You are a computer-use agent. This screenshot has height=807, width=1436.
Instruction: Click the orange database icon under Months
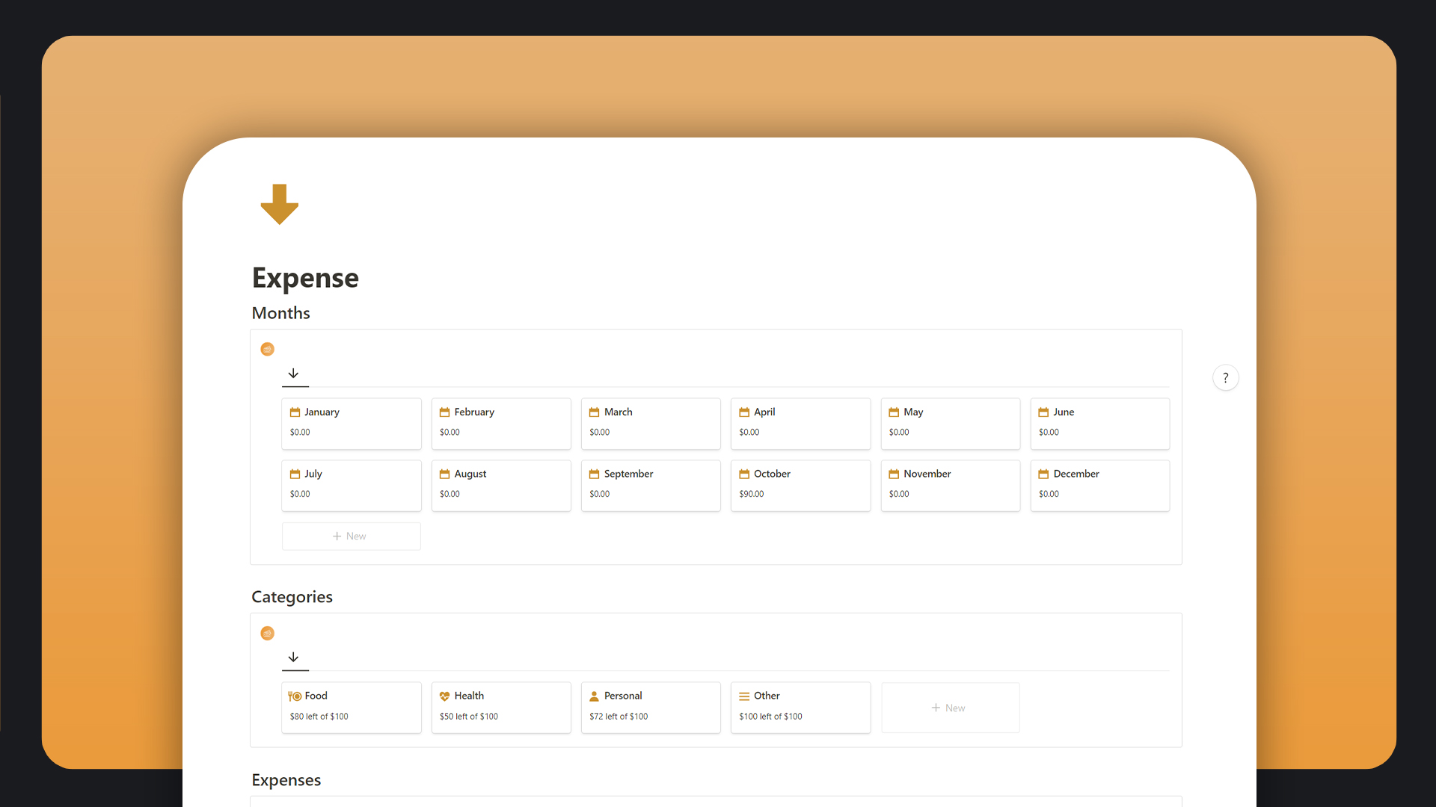(x=267, y=349)
